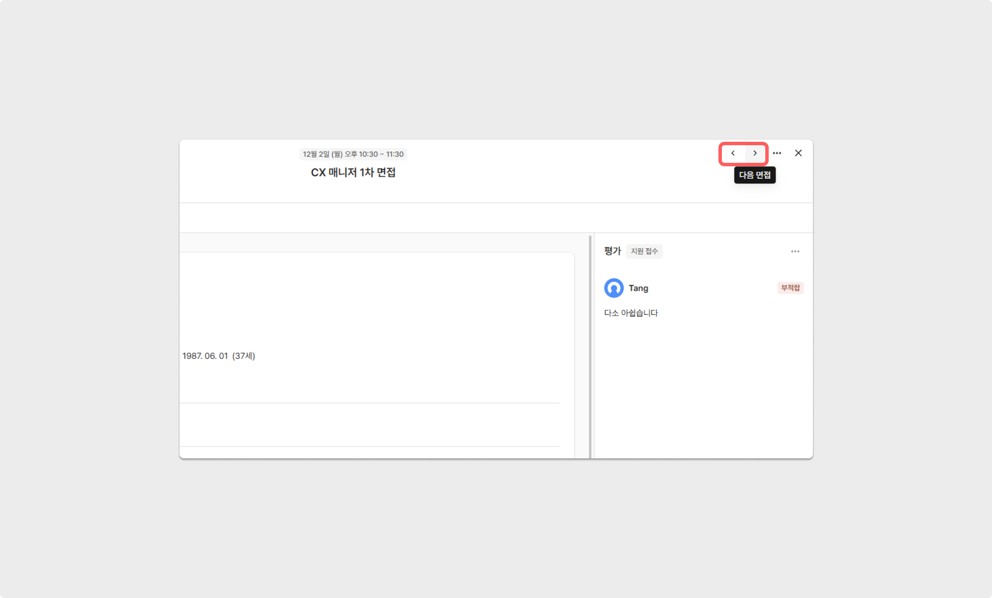The height and width of the screenshot is (598, 992).
Task: Click the red 부적합 result badge
Action: pyautogui.click(x=790, y=288)
